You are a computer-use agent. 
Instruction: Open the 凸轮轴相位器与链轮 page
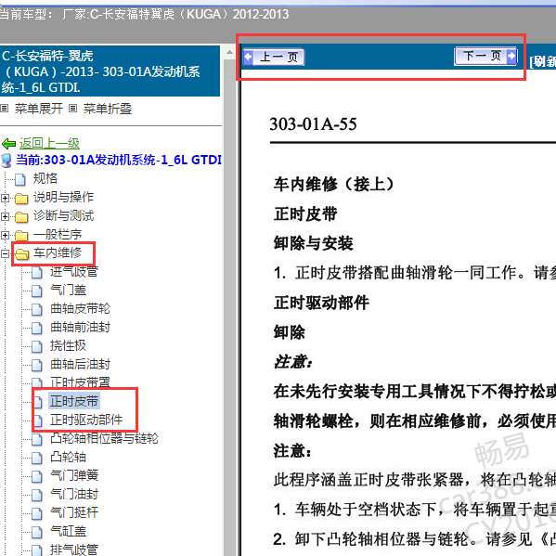coord(104,438)
